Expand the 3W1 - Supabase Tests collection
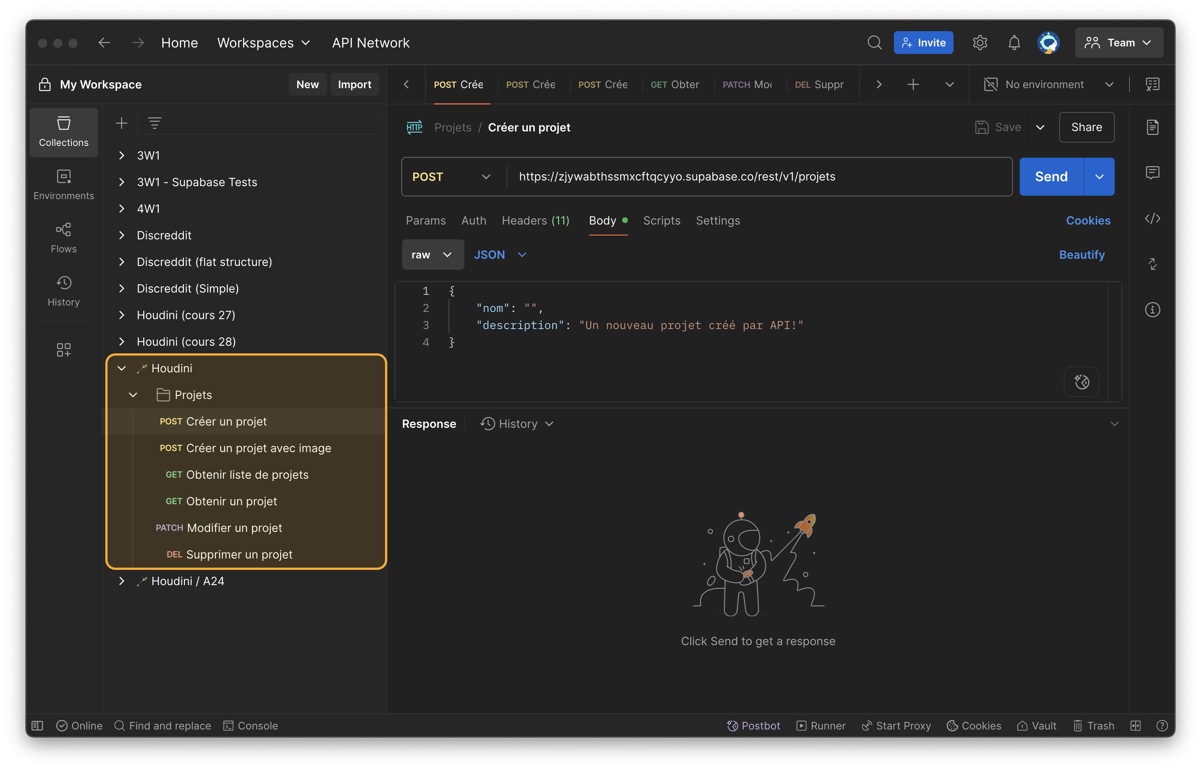 [121, 182]
